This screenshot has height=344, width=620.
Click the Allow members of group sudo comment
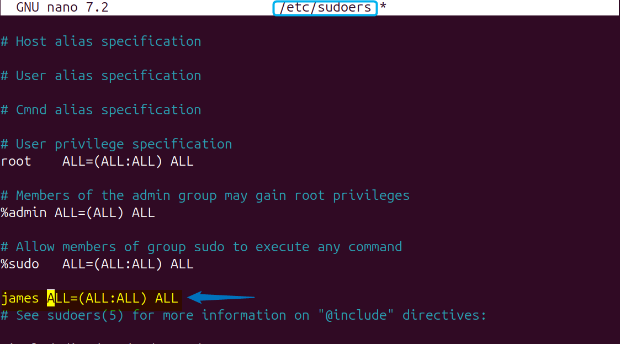point(202,247)
